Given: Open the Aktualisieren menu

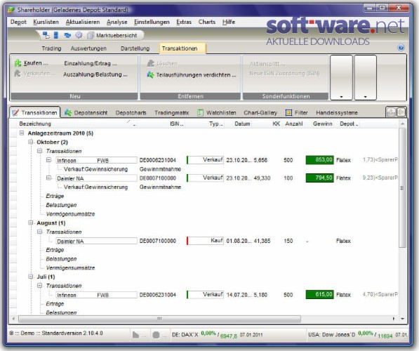Looking at the screenshot, I should click(83, 22).
